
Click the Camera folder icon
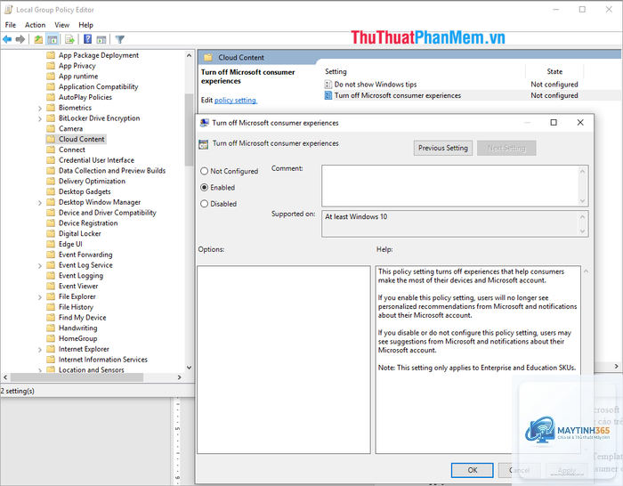tap(51, 128)
